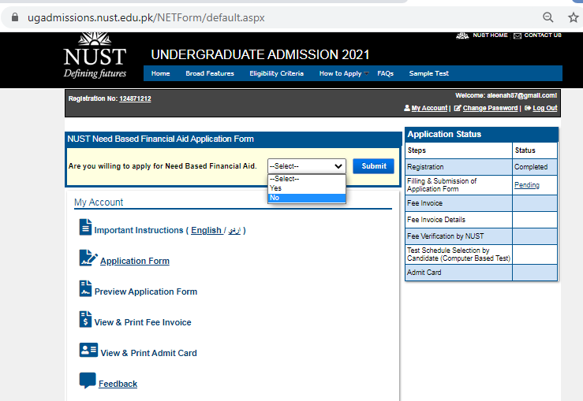The width and height of the screenshot is (583, 401).
Task: Click the Application Status panel header
Action: click(481, 135)
